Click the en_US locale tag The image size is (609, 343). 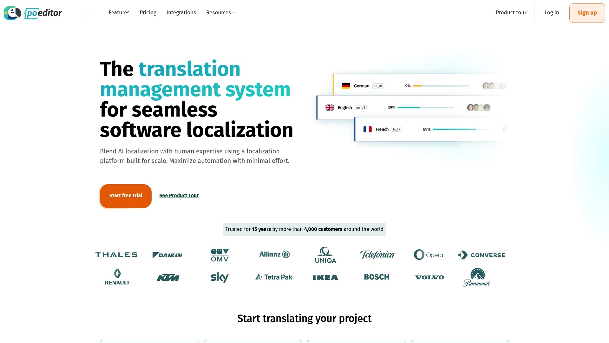pos(361,107)
